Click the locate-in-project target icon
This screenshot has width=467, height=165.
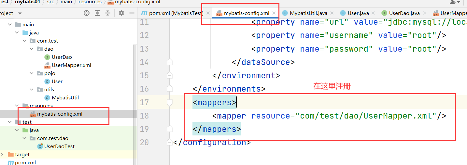[87, 13]
